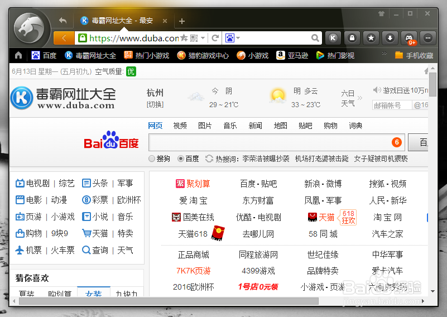Viewport: 447px width, 317px height.
Task: Close the 毒霸网址大全 tab
Action: coord(165,21)
